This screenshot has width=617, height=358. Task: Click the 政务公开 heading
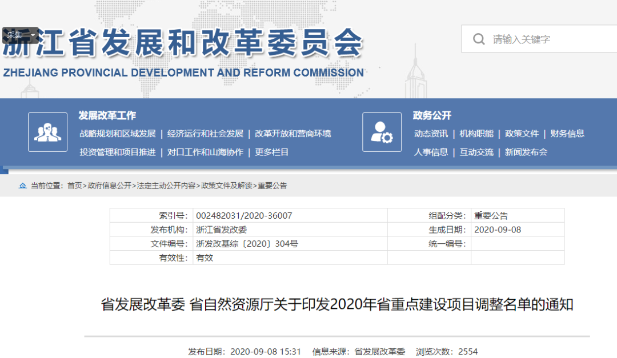coord(432,115)
